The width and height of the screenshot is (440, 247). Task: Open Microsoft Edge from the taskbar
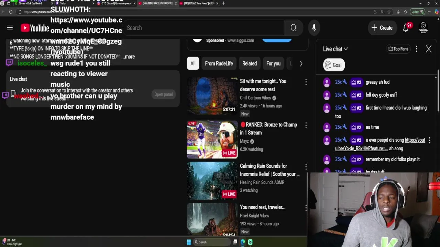tap(243, 242)
